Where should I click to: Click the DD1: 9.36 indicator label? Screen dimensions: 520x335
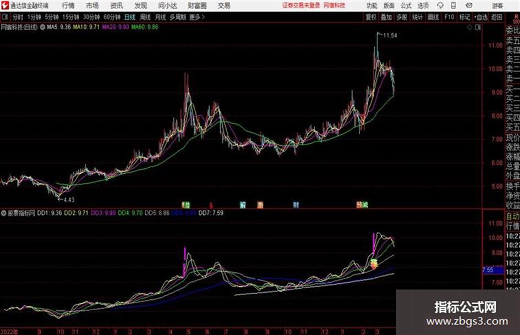click(50, 213)
